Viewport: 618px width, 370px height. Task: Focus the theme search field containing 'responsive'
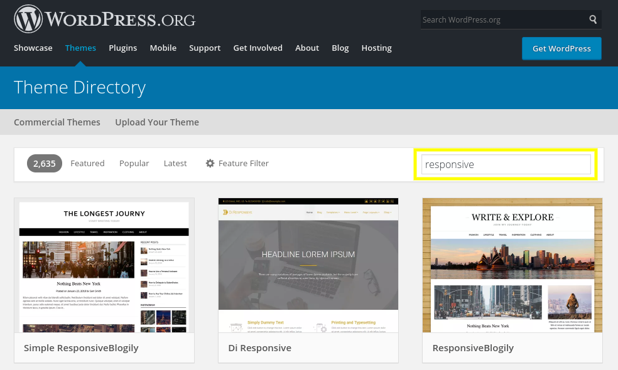[506, 164]
